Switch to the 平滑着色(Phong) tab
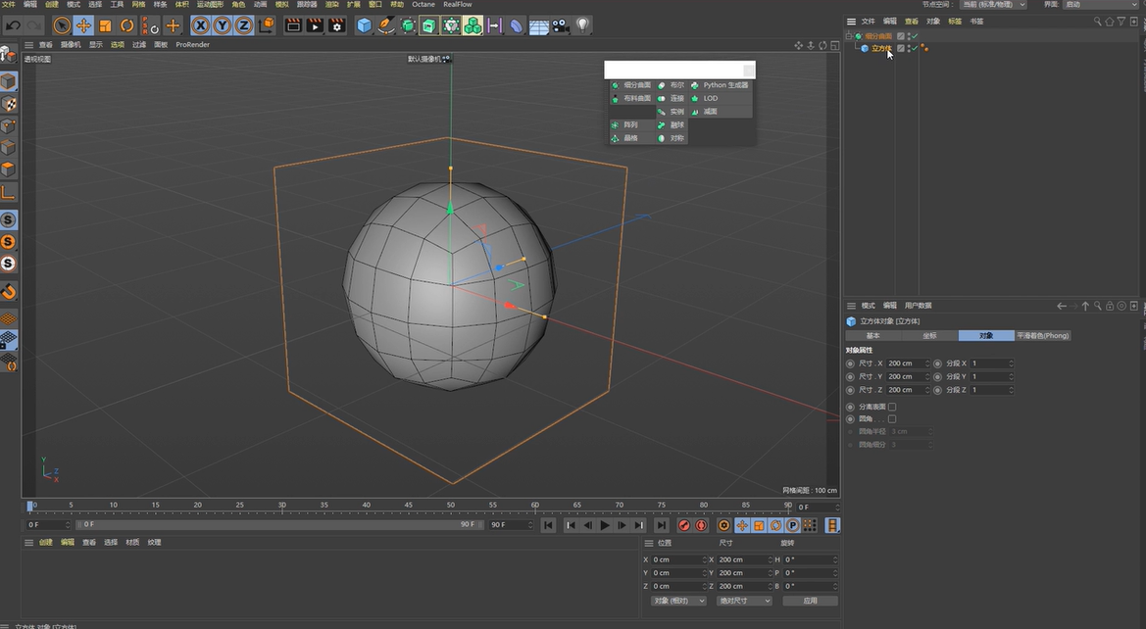1146x629 pixels. click(1043, 335)
